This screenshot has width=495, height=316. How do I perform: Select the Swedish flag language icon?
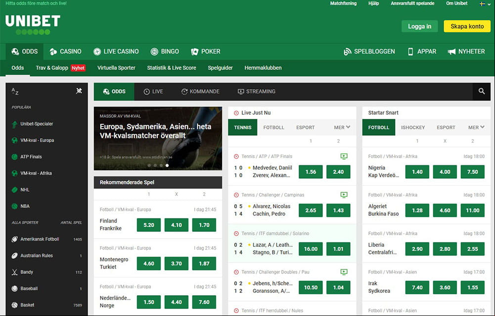point(482,4)
